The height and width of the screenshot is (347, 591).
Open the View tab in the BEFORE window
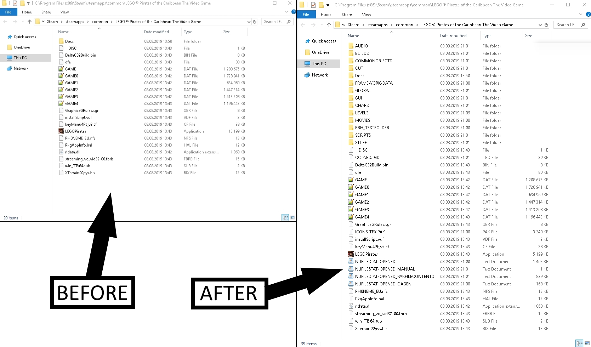pyautogui.click(x=64, y=12)
